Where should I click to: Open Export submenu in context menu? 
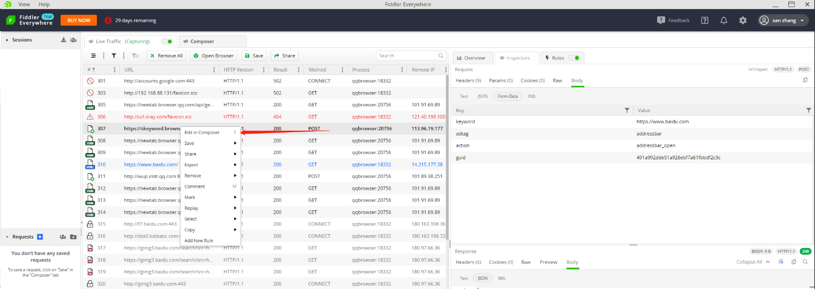(210, 165)
